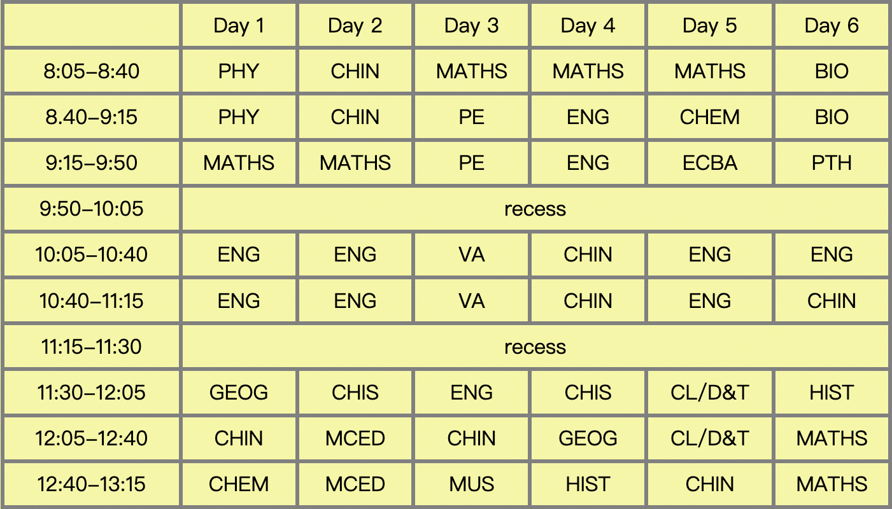Select the CHEM cell on Day 5
This screenshot has width=892, height=509.
(x=709, y=117)
